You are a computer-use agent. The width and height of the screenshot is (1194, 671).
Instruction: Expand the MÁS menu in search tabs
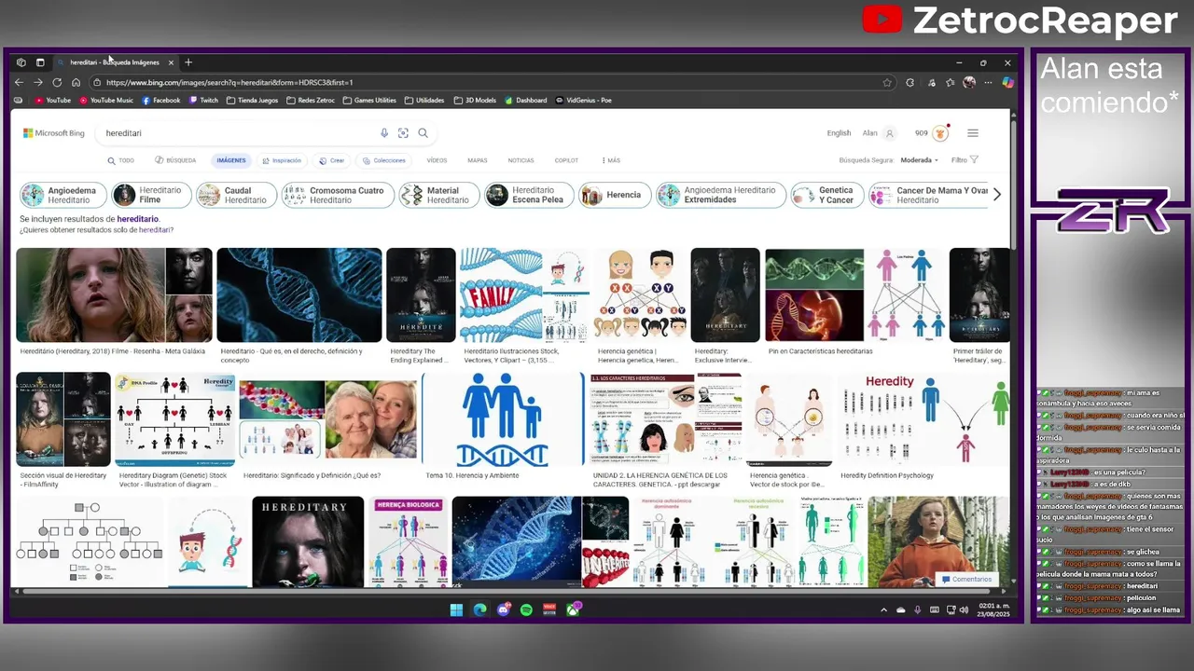tap(611, 160)
